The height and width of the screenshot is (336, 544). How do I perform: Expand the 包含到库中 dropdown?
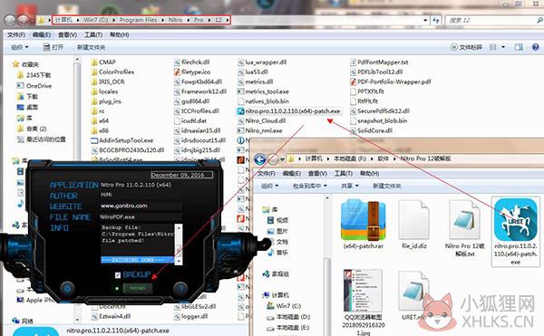click(309, 186)
